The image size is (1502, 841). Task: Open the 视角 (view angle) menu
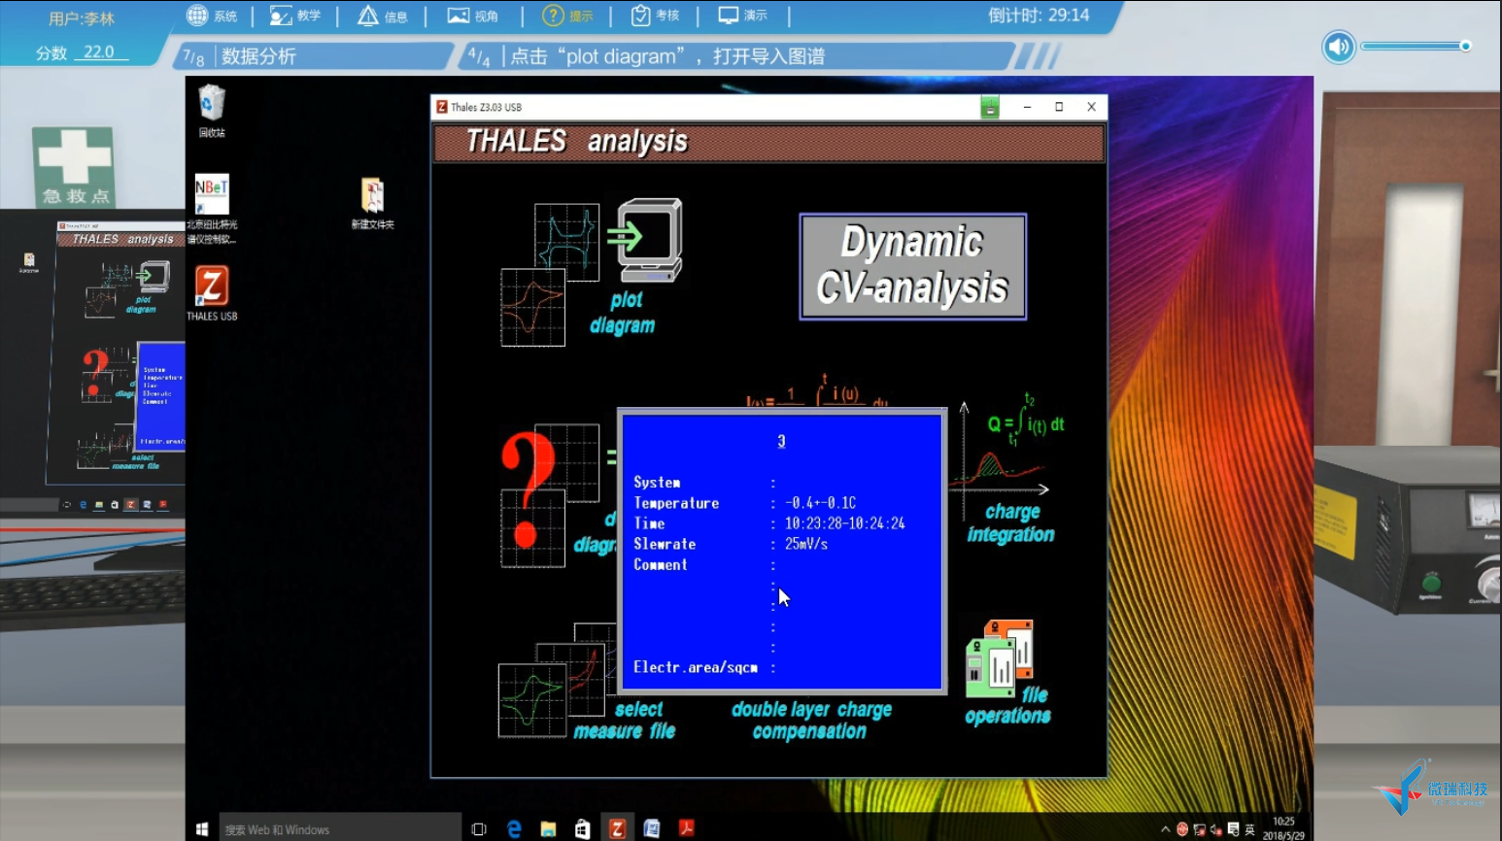[x=473, y=16]
